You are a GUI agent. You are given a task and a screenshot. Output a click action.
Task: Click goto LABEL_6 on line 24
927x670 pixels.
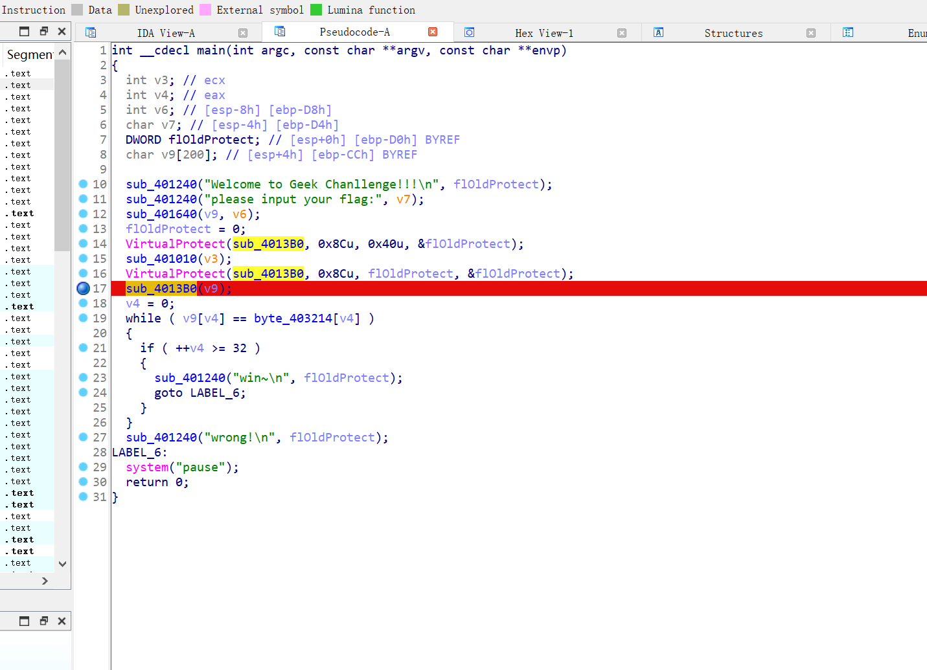point(200,393)
